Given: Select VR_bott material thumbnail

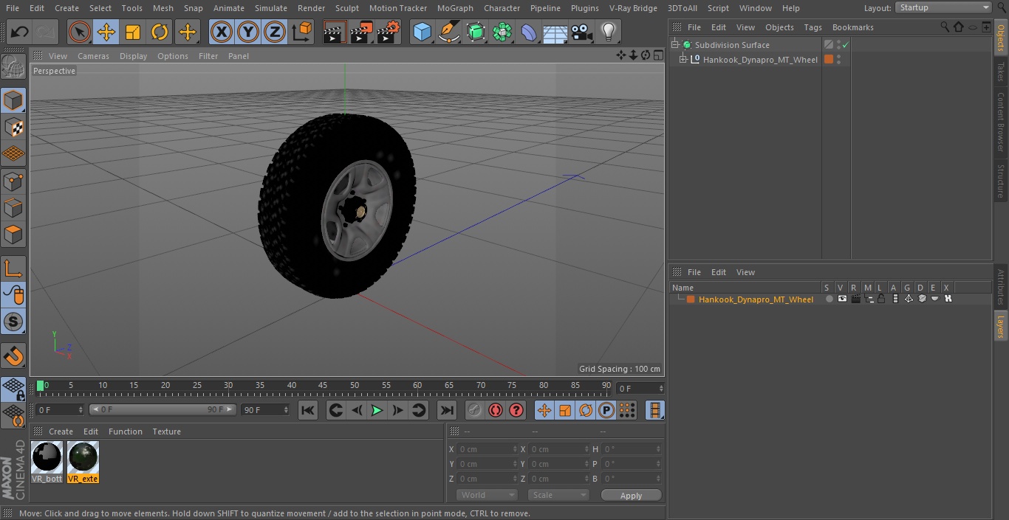Looking at the screenshot, I should (47, 462).
